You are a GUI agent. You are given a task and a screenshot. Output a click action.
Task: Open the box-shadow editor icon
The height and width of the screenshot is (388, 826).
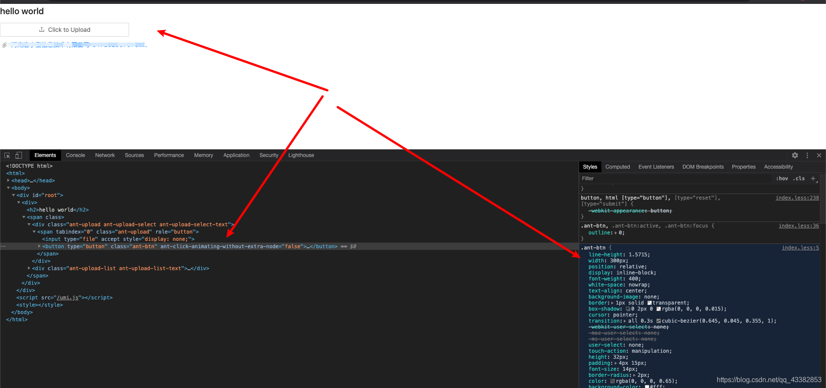pyautogui.click(x=628, y=309)
